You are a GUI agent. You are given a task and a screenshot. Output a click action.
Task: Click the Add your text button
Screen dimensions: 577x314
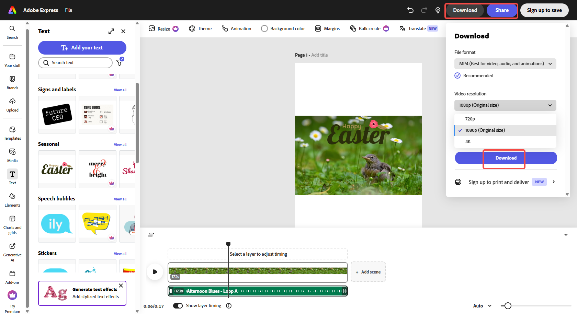(x=82, y=48)
